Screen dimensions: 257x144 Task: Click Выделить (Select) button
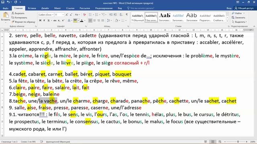click(x=239, y=22)
